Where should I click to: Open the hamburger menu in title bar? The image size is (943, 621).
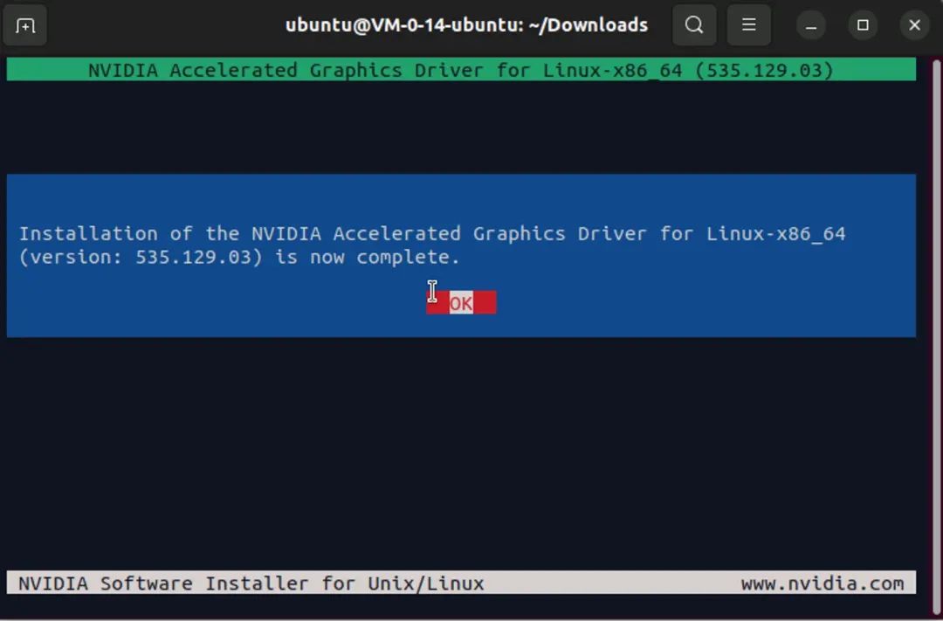tap(749, 25)
